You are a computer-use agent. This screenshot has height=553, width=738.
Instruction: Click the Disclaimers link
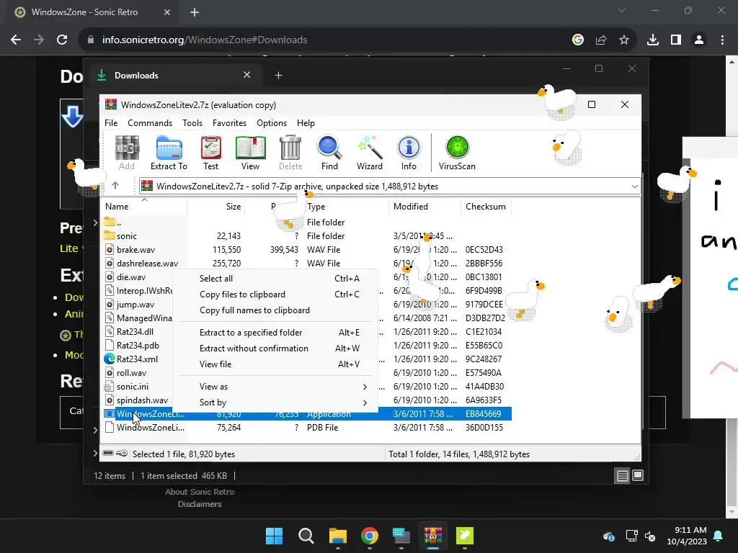(200, 504)
